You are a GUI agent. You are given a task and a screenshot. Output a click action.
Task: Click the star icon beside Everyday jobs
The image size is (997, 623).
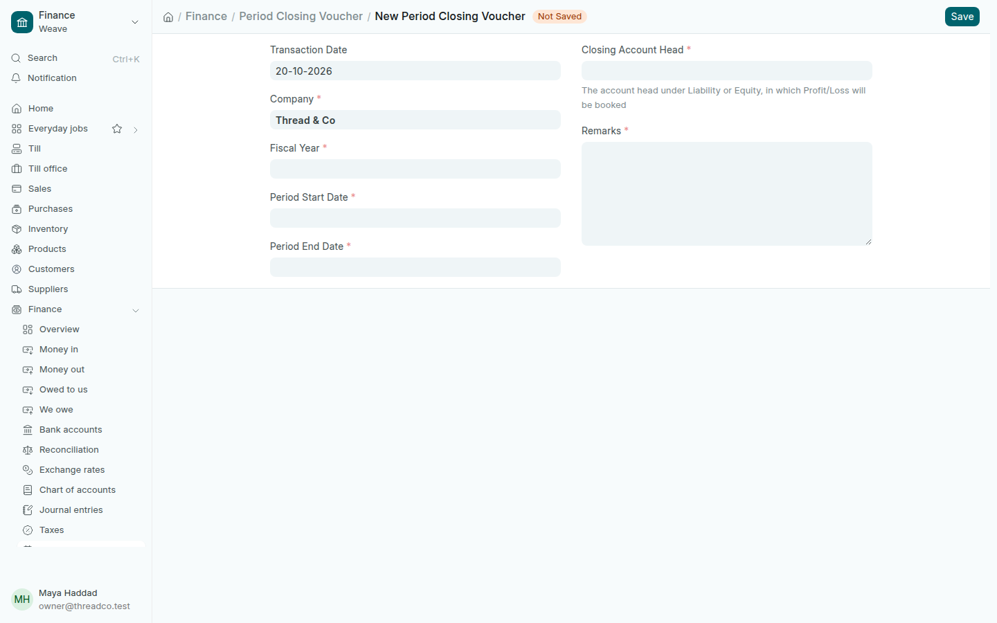[x=117, y=129]
